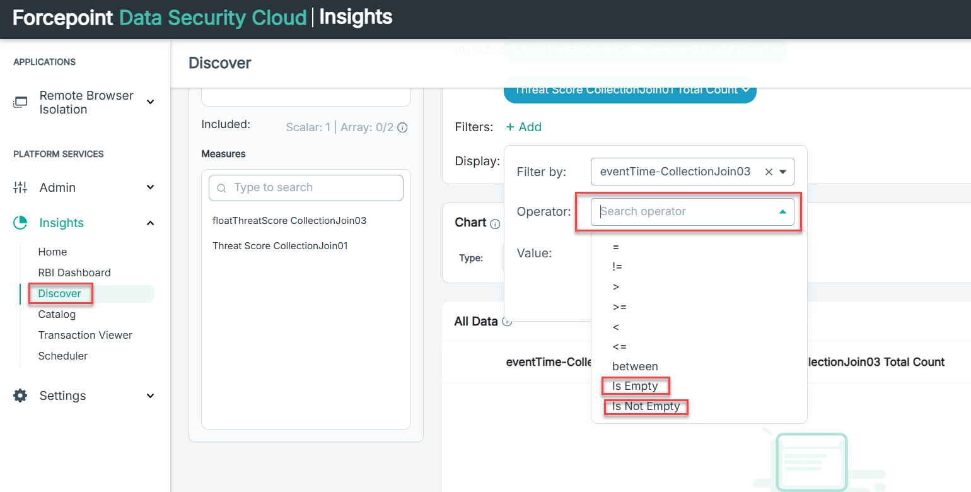Expand the Remote Browser Isolation menu chevron
Screen dimensions: 971x492
(150, 102)
